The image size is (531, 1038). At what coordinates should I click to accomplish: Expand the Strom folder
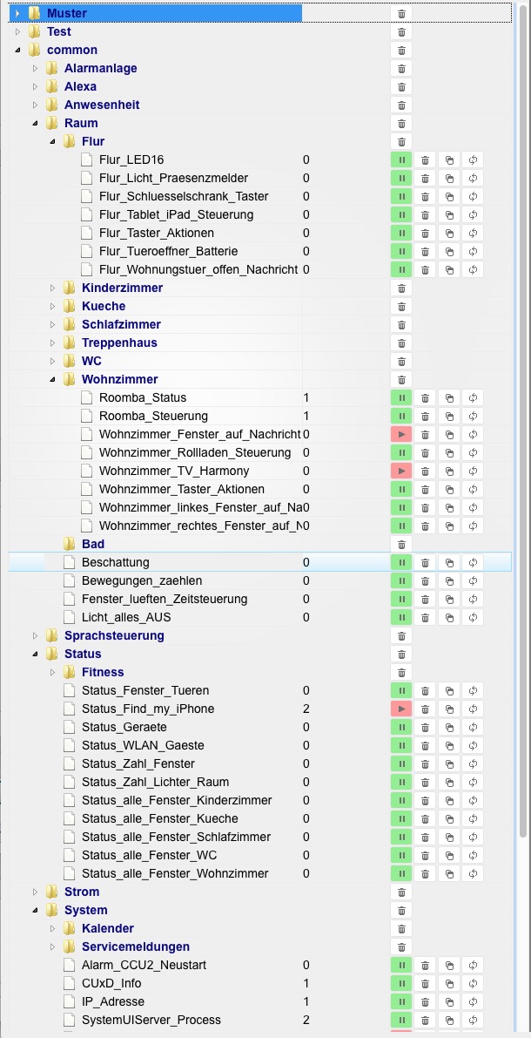[36, 892]
